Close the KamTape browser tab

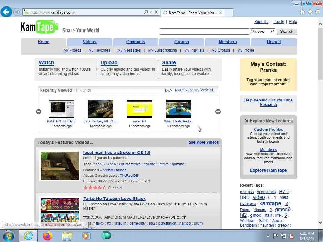pyautogui.click(x=220, y=13)
